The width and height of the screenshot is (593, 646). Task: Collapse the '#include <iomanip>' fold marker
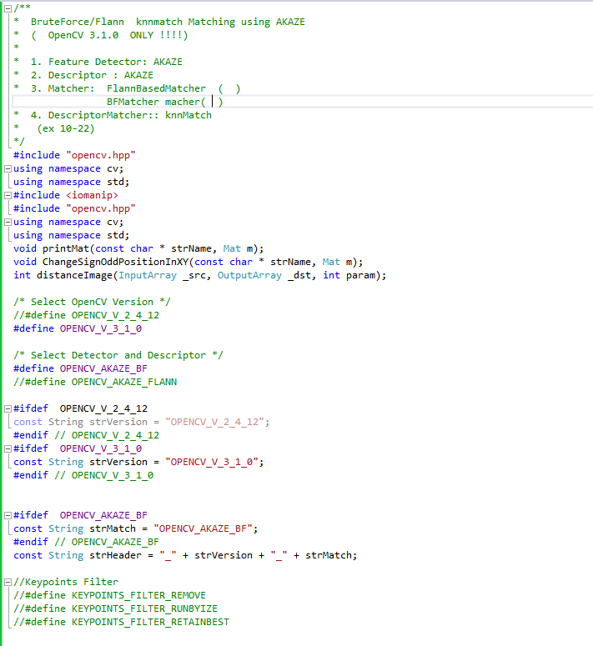pyautogui.click(x=8, y=195)
